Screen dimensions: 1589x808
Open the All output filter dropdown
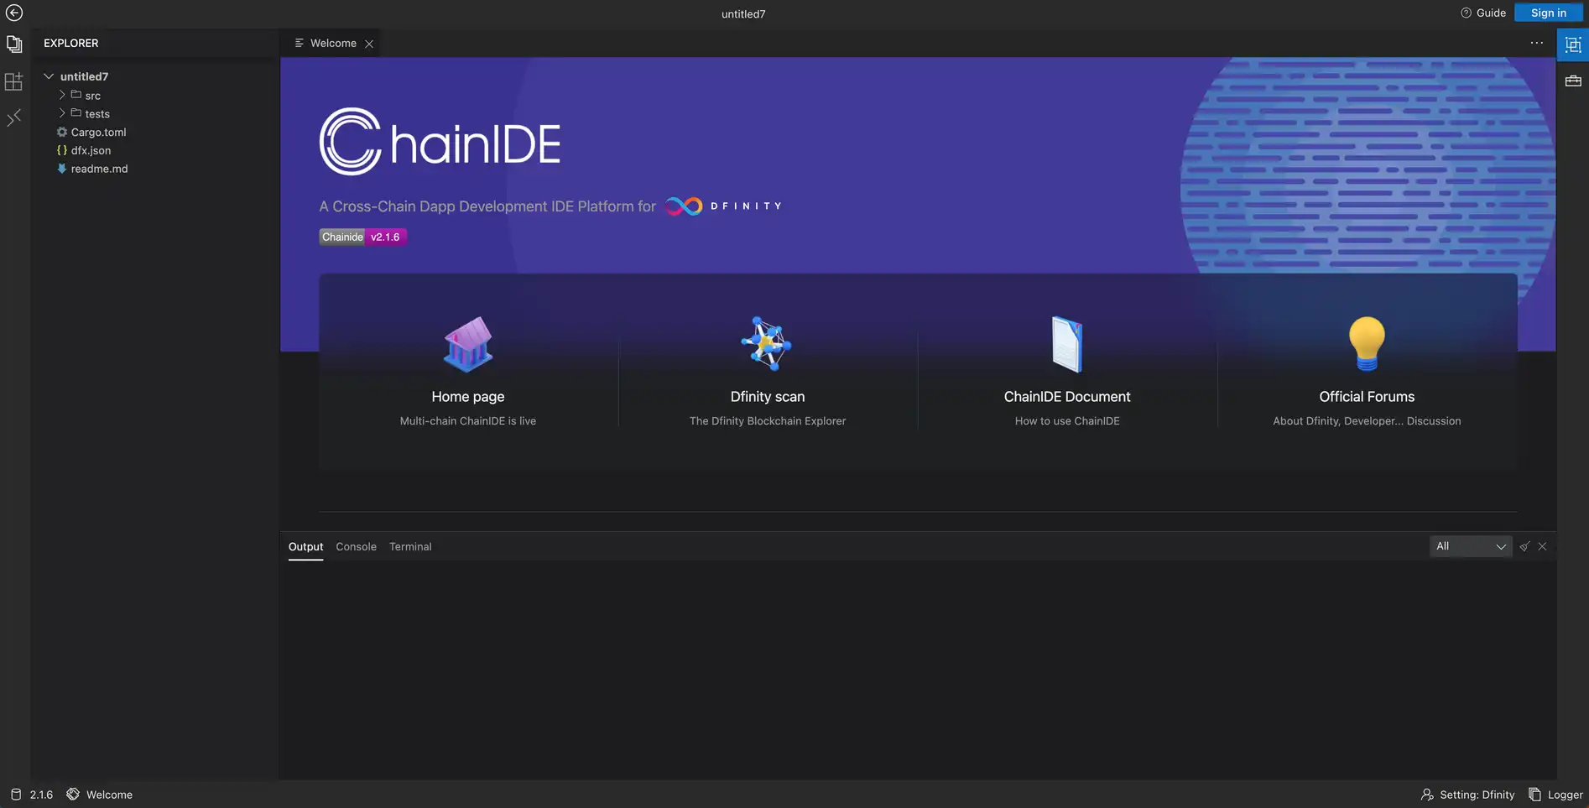pyautogui.click(x=1470, y=546)
